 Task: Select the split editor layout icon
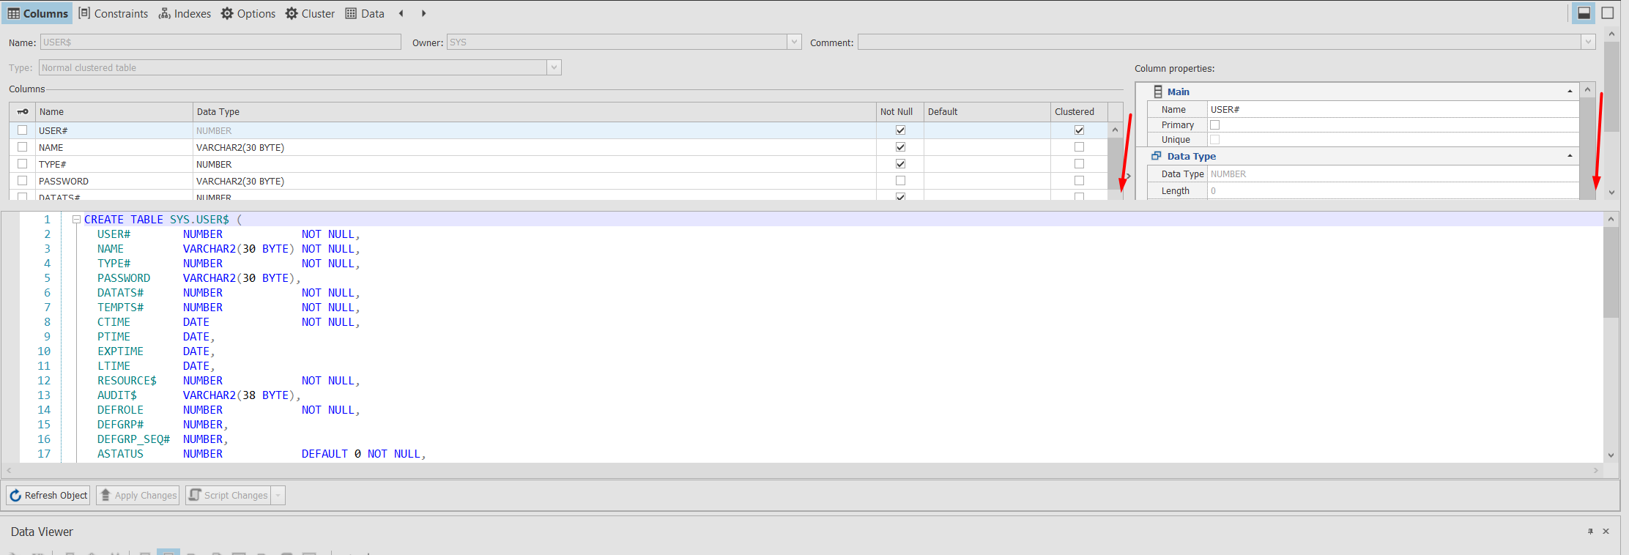[1584, 13]
